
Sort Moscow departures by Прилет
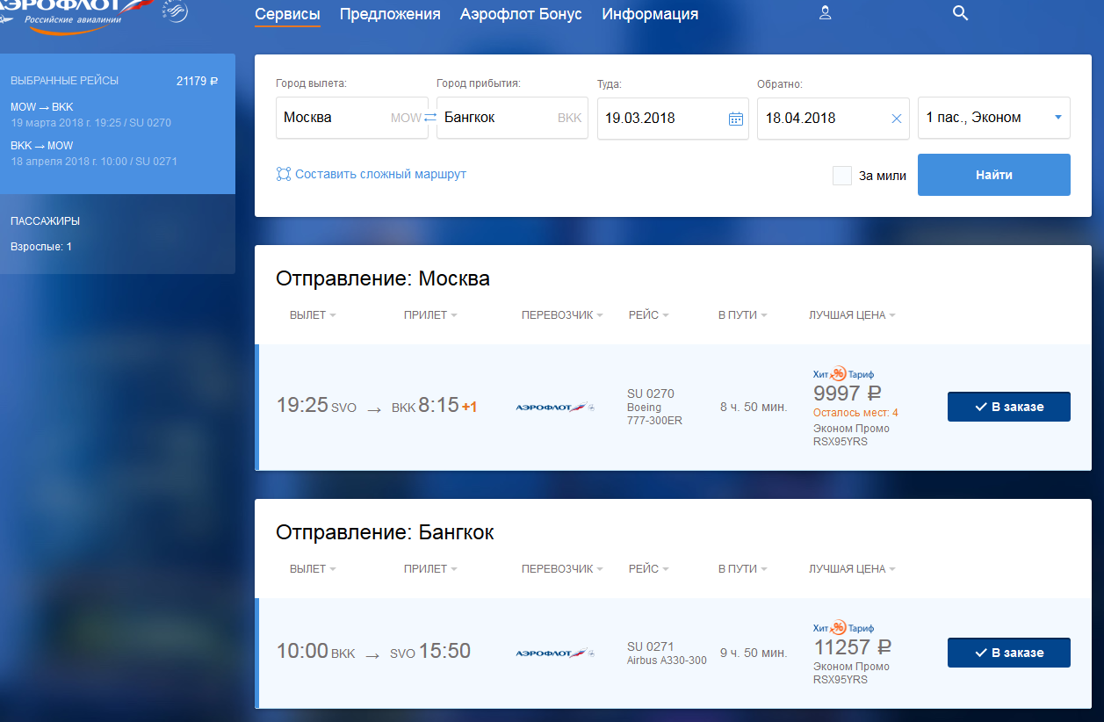tap(430, 315)
